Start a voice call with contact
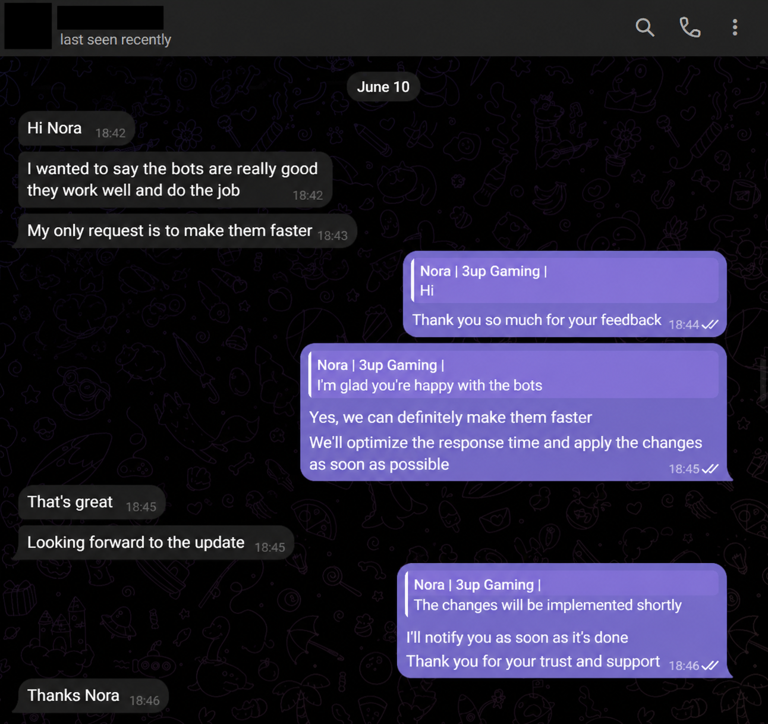The width and height of the screenshot is (768, 724). point(690,27)
